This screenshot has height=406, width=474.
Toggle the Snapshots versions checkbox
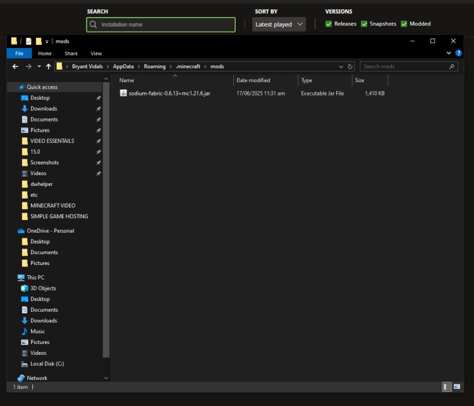pyautogui.click(x=364, y=24)
